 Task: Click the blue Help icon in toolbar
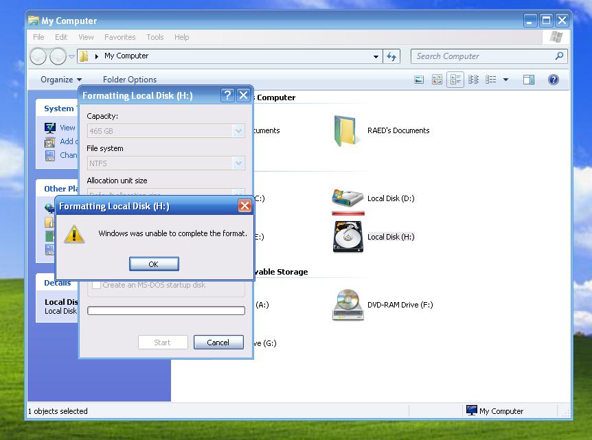tap(553, 80)
